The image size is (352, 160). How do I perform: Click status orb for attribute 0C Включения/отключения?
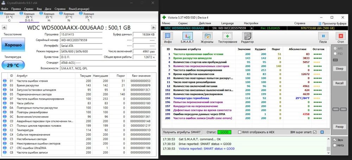pyautogui.click(x=5, y=116)
